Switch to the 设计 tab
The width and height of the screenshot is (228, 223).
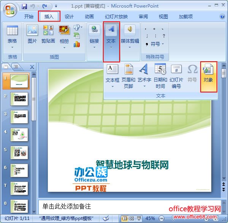click(69, 16)
